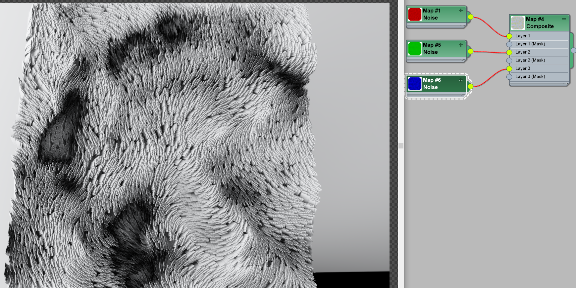Click the Layer 2 (Mask) input socket

[x=509, y=61]
